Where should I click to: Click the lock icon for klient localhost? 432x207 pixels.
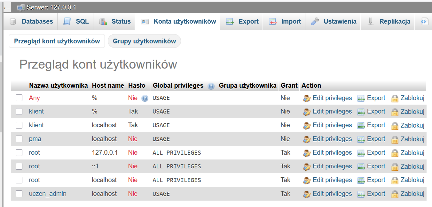[395, 126]
